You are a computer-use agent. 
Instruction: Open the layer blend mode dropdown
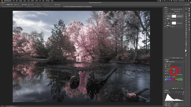(x=169, y=11)
